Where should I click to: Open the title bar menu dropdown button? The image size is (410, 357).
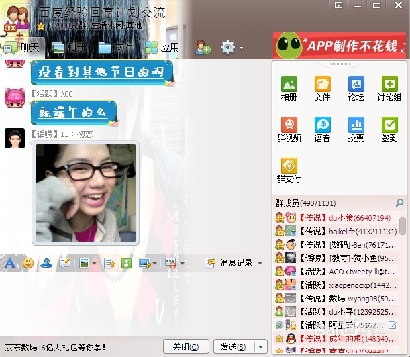pos(338,5)
